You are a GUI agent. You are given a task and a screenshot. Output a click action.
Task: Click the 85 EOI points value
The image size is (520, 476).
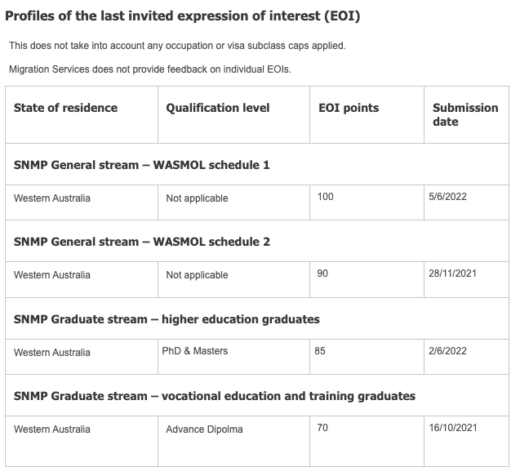click(x=320, y=351)
